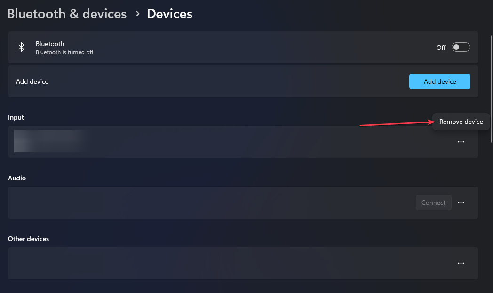
Task: Click the Connect button in the Audio row
Action: click(433, 203)
